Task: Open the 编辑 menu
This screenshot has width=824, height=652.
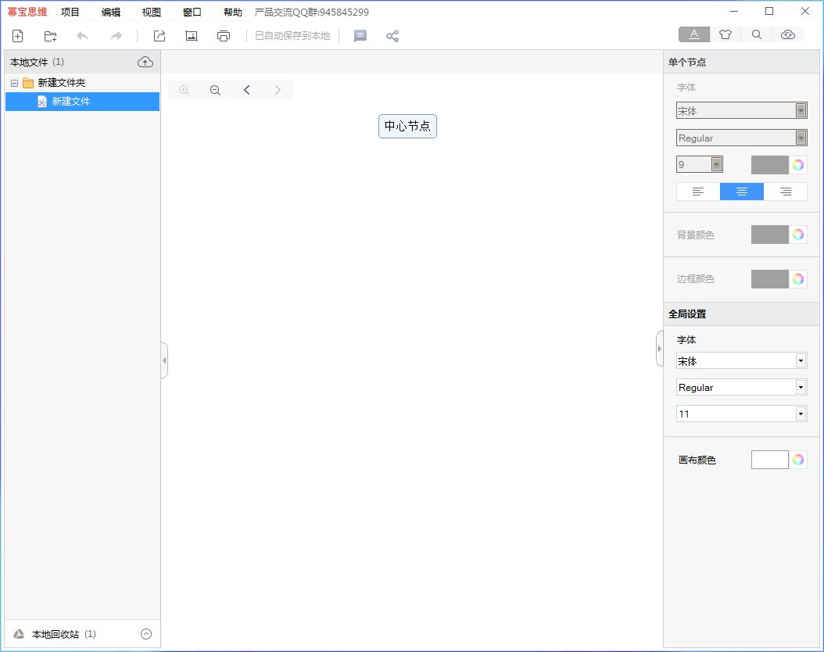Action: tap(111, 13)
